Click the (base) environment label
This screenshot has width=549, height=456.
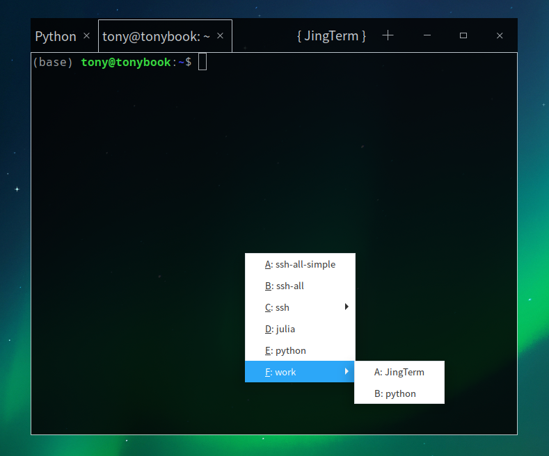52,63
